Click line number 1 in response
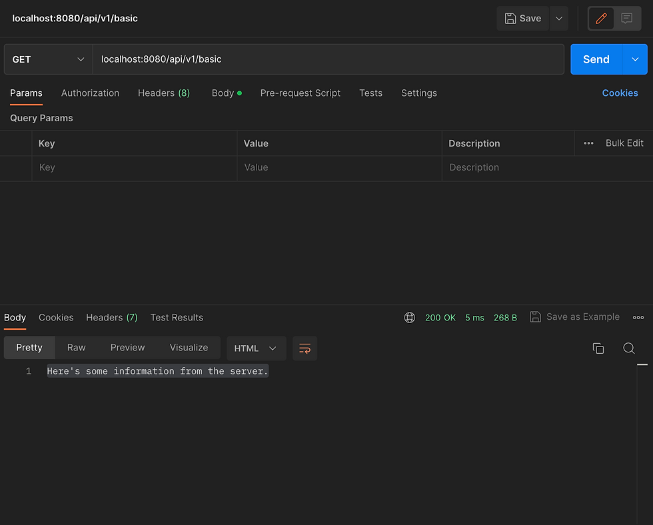Viewport: 653px width, 525px height. tap(28, 371)
